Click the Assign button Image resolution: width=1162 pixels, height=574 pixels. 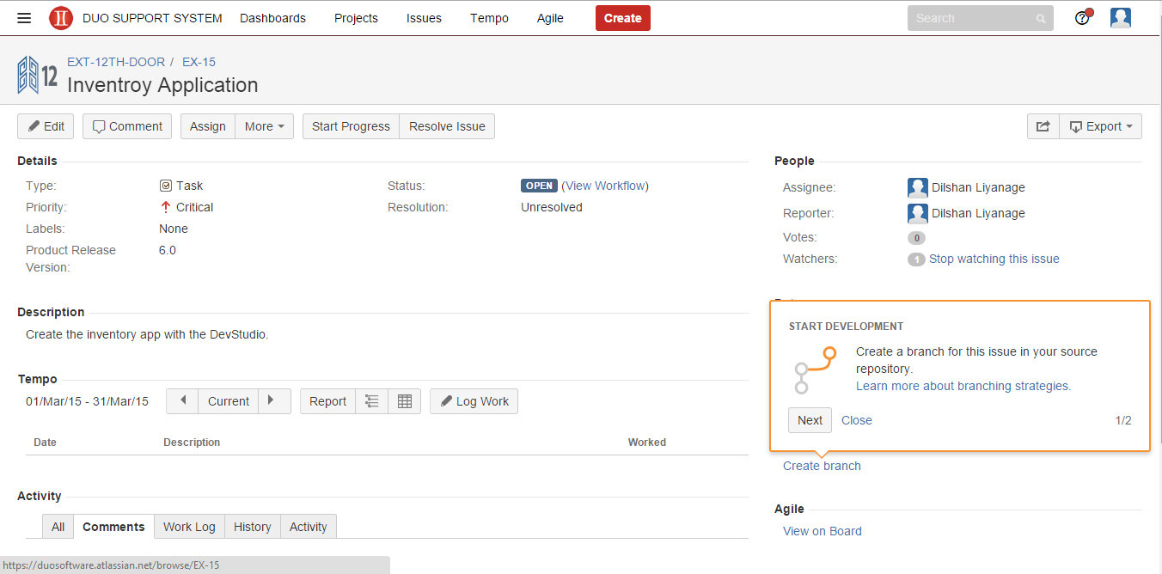(208, 126)
